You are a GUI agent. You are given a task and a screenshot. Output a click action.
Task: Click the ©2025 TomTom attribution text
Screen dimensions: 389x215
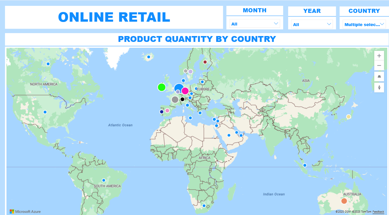tap(362, 211)
